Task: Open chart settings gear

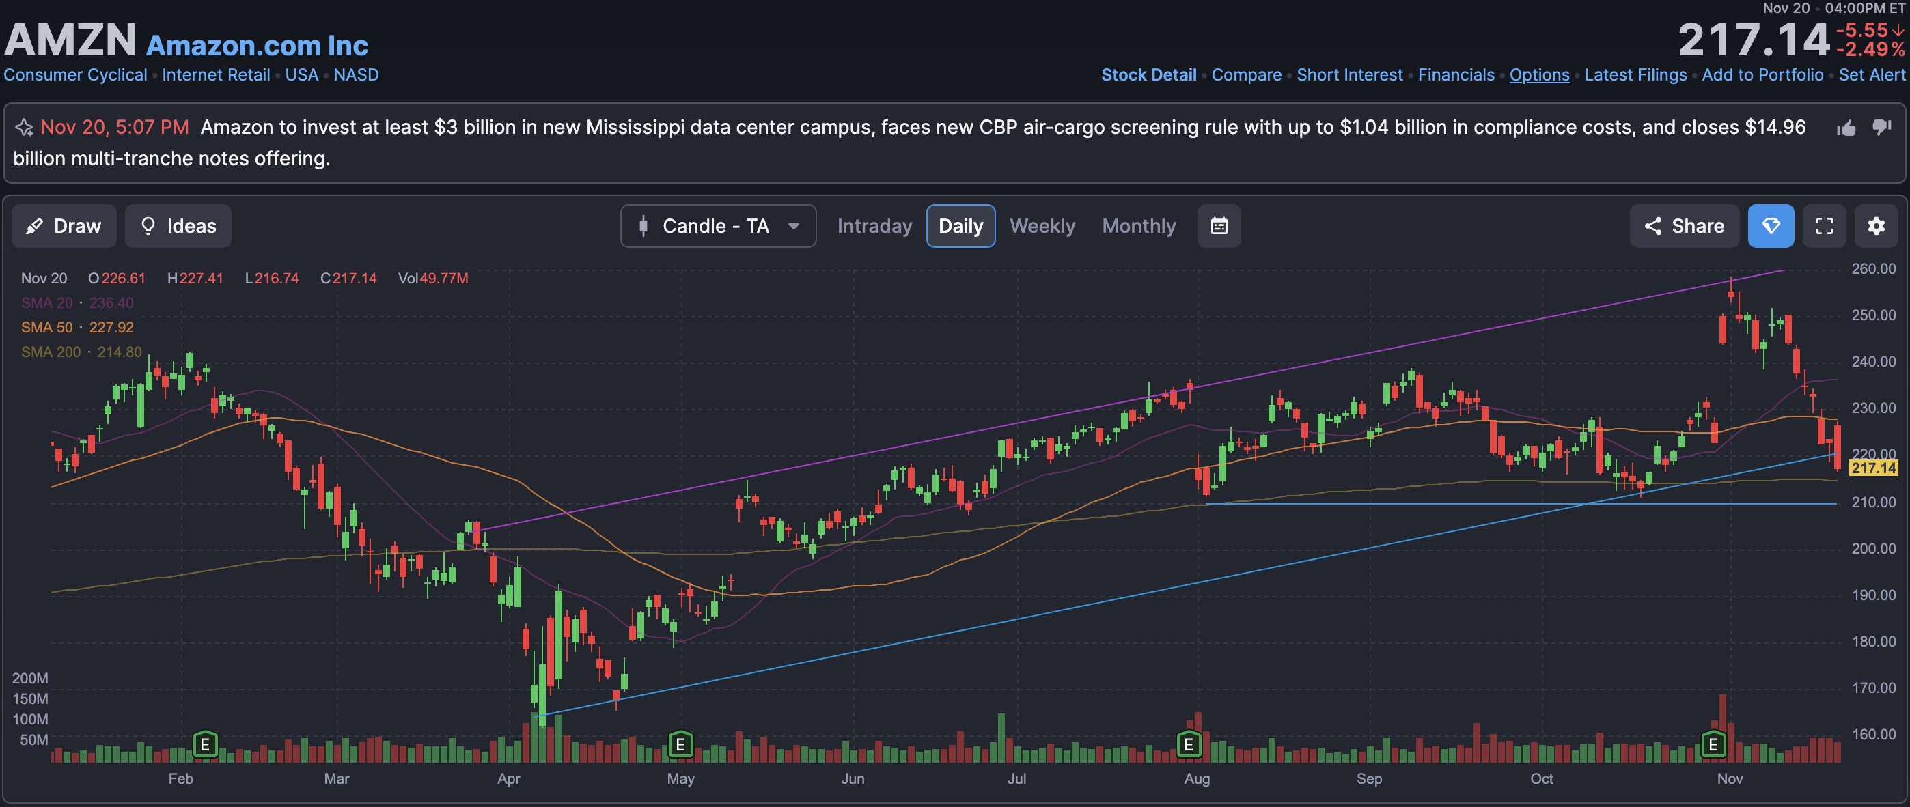Action: coord(1876,226)
